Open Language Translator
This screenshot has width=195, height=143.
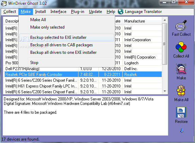pyautogui.click(x=143, y=12)
